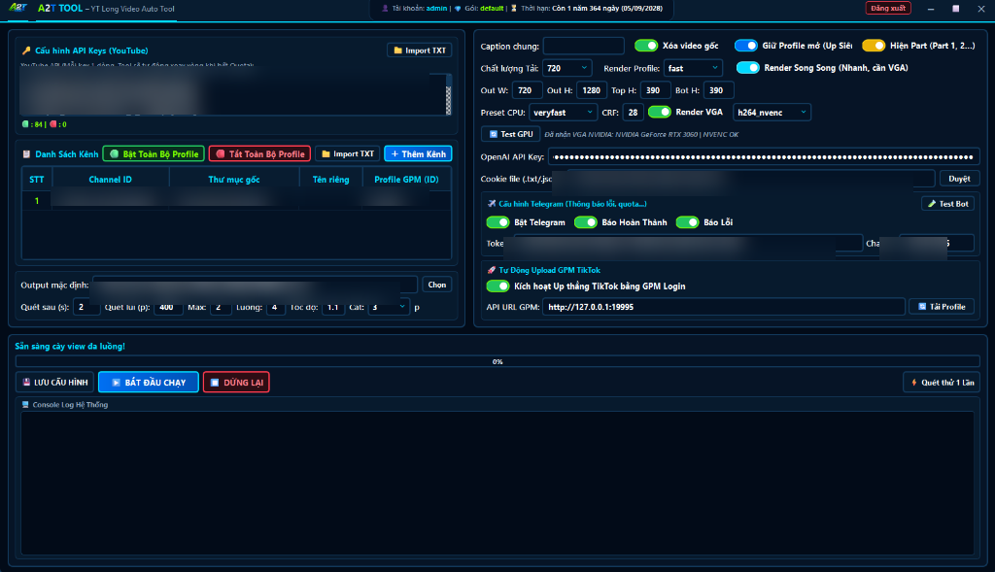The height and width of the screenshot is (572, 995).
Task: Toggle the Giữ Profile mở switch
Action: point(745,46)
